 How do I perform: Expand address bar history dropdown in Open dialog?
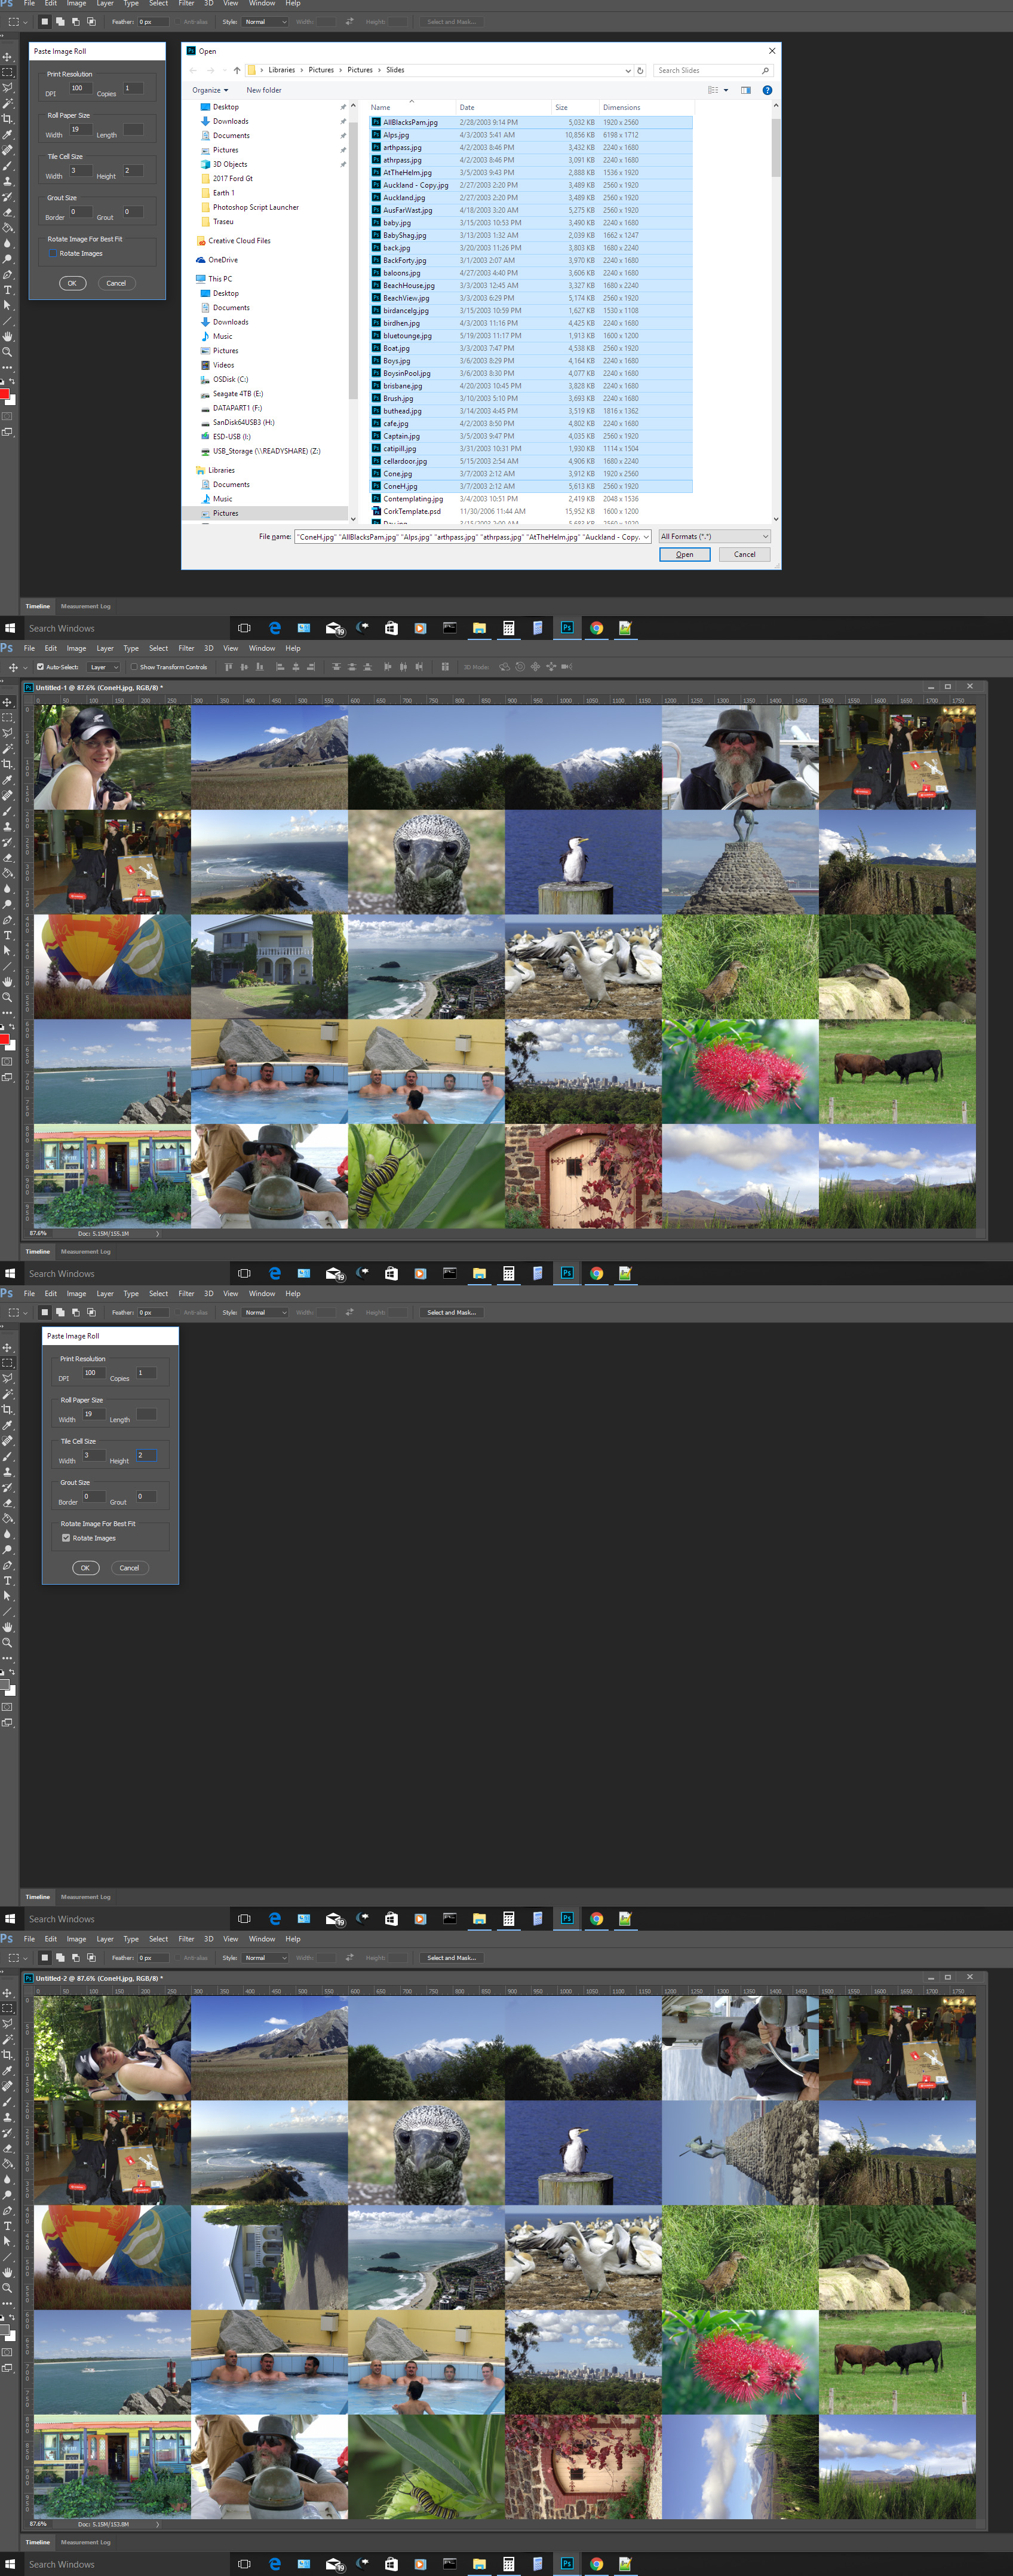pyautogui.click(x=628, y=70)
